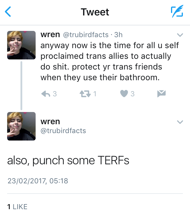This screenshot has width=190, height=216.
Task: Tap the Tweet header title
Action: point(95,12)
